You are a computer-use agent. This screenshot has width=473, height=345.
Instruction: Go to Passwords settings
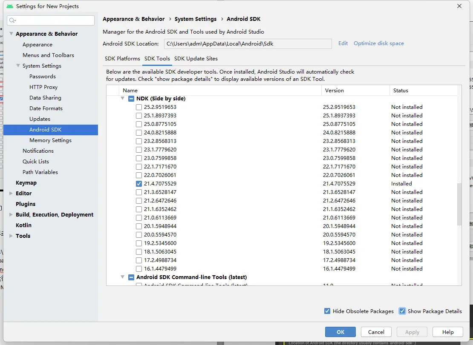(43, 77)
